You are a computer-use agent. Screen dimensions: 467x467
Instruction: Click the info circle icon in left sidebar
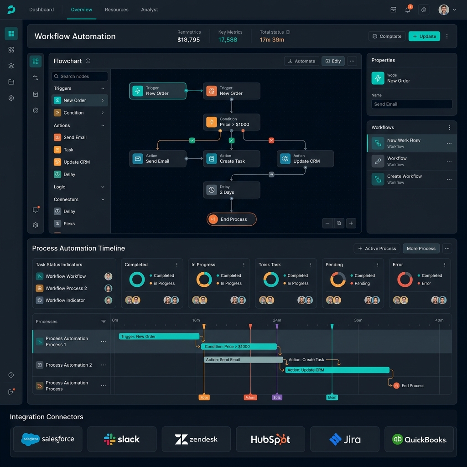[11, 375]
